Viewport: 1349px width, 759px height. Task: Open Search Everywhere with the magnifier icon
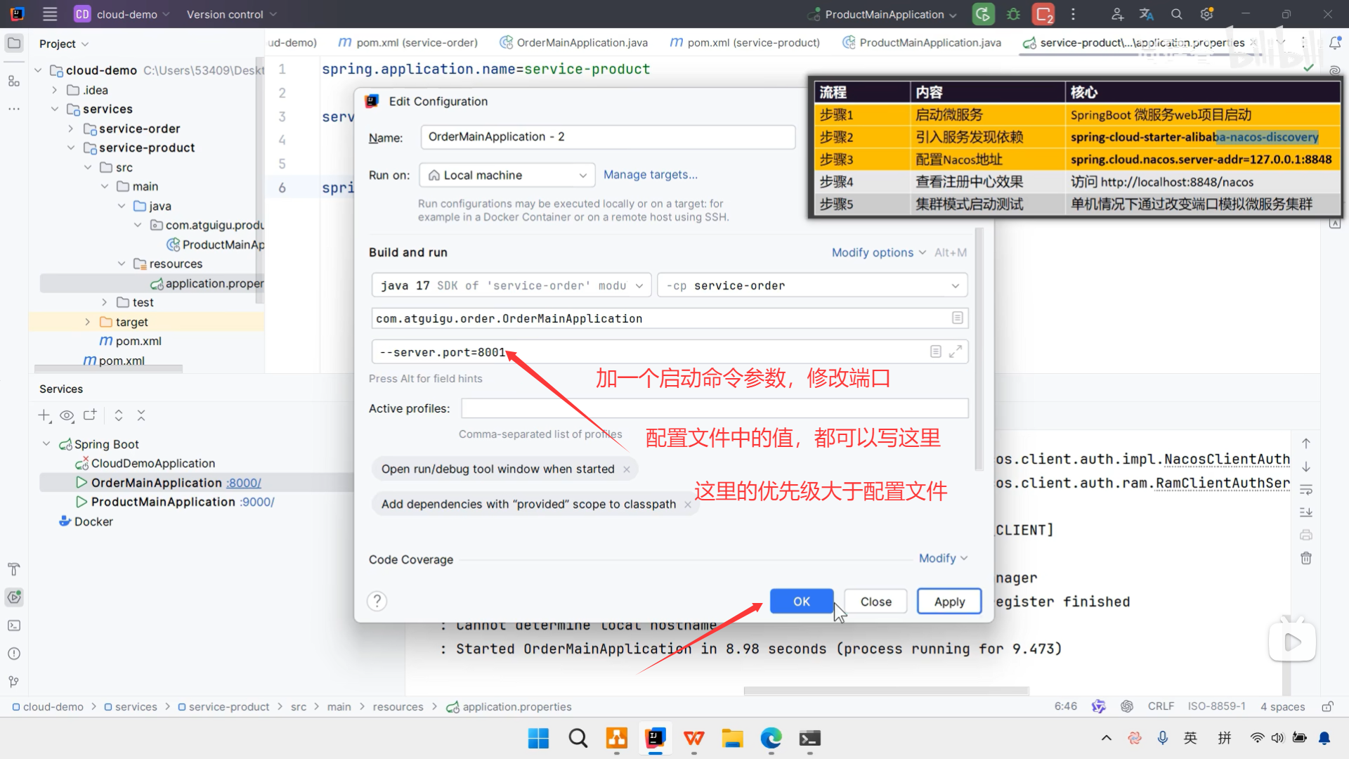click(1176, 14)
